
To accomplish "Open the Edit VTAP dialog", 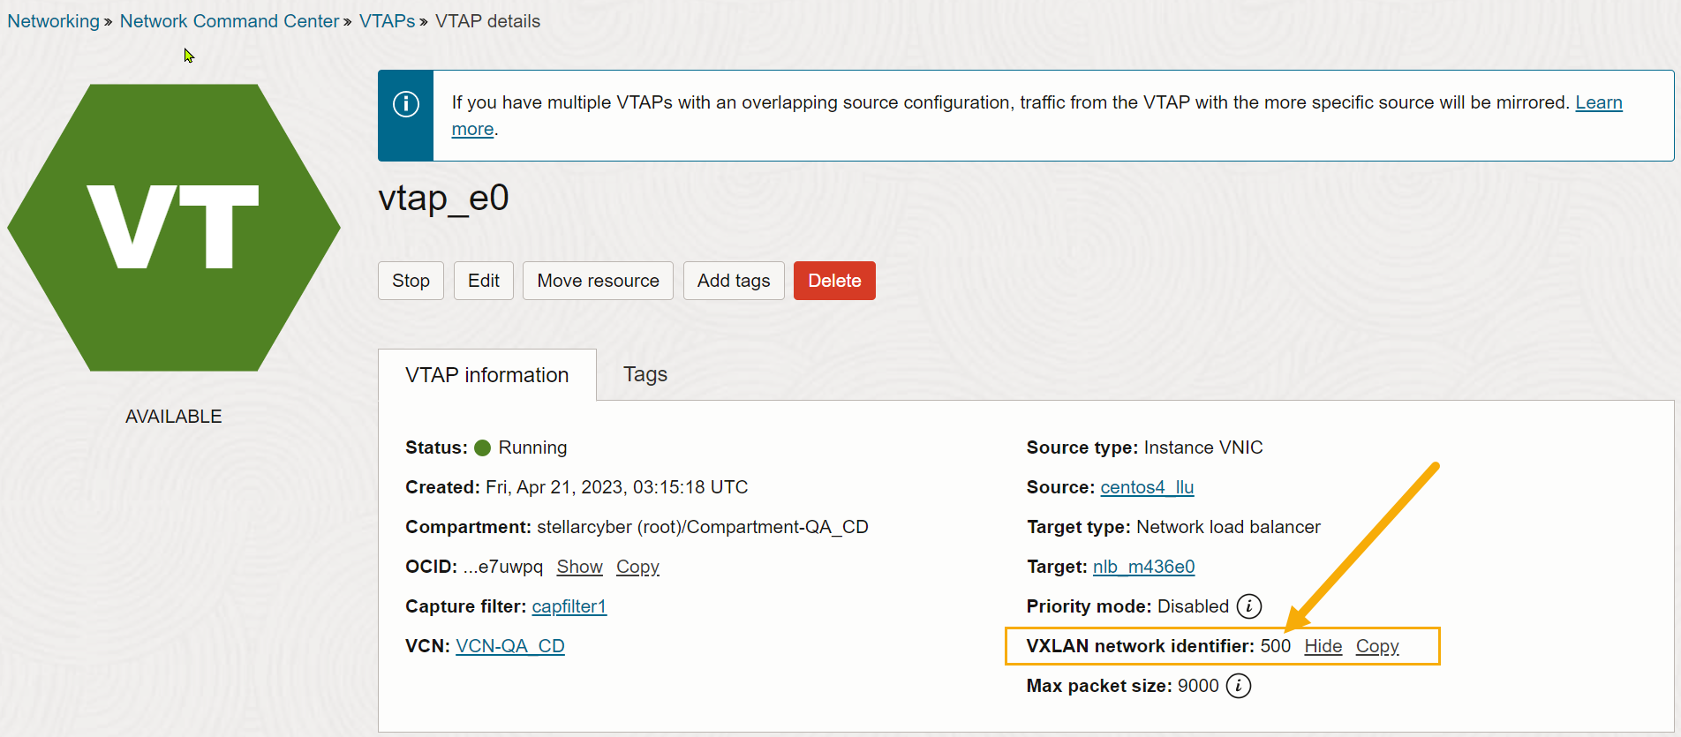I will point(483,281).
